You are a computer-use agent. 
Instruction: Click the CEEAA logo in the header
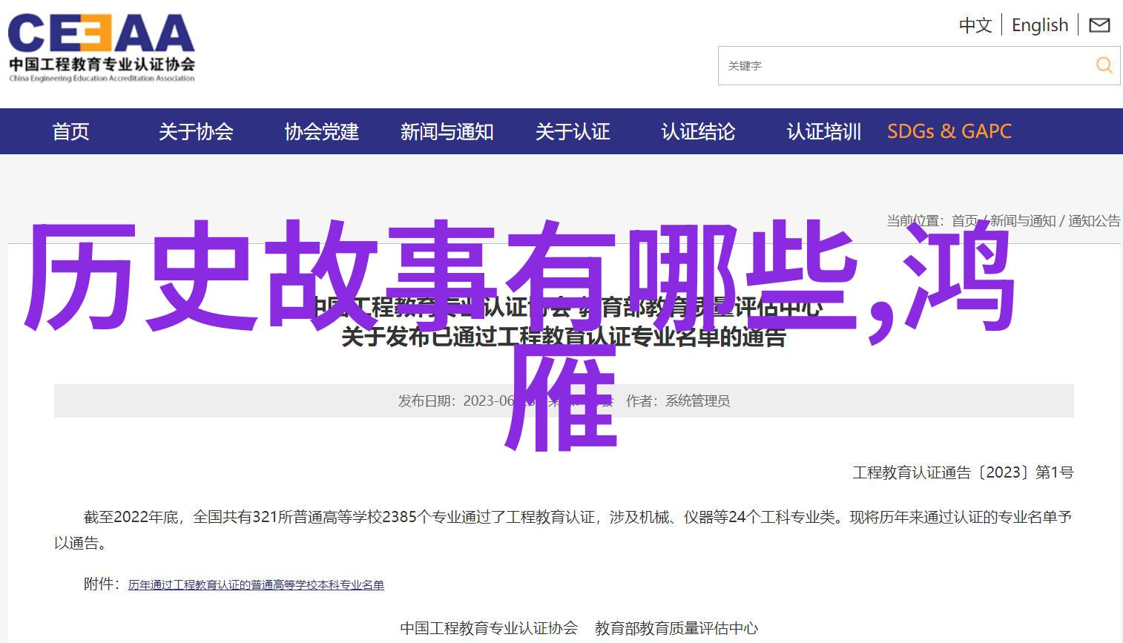coord(102,46)
